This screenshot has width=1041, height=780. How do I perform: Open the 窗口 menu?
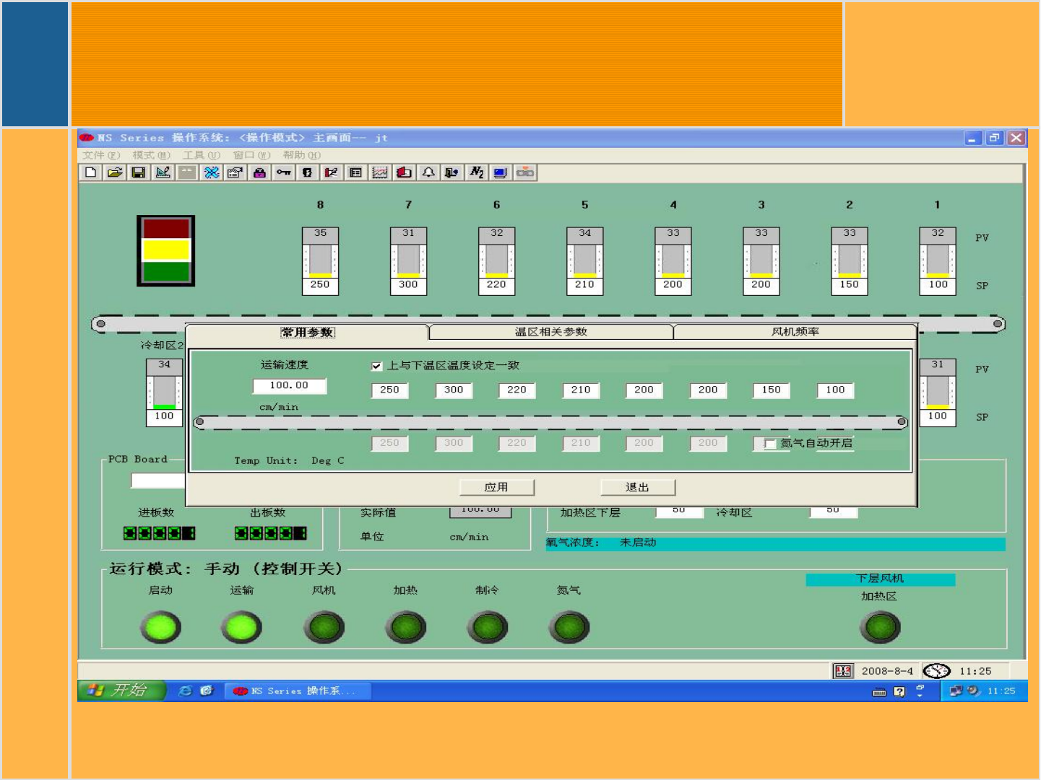click(251, 155)
